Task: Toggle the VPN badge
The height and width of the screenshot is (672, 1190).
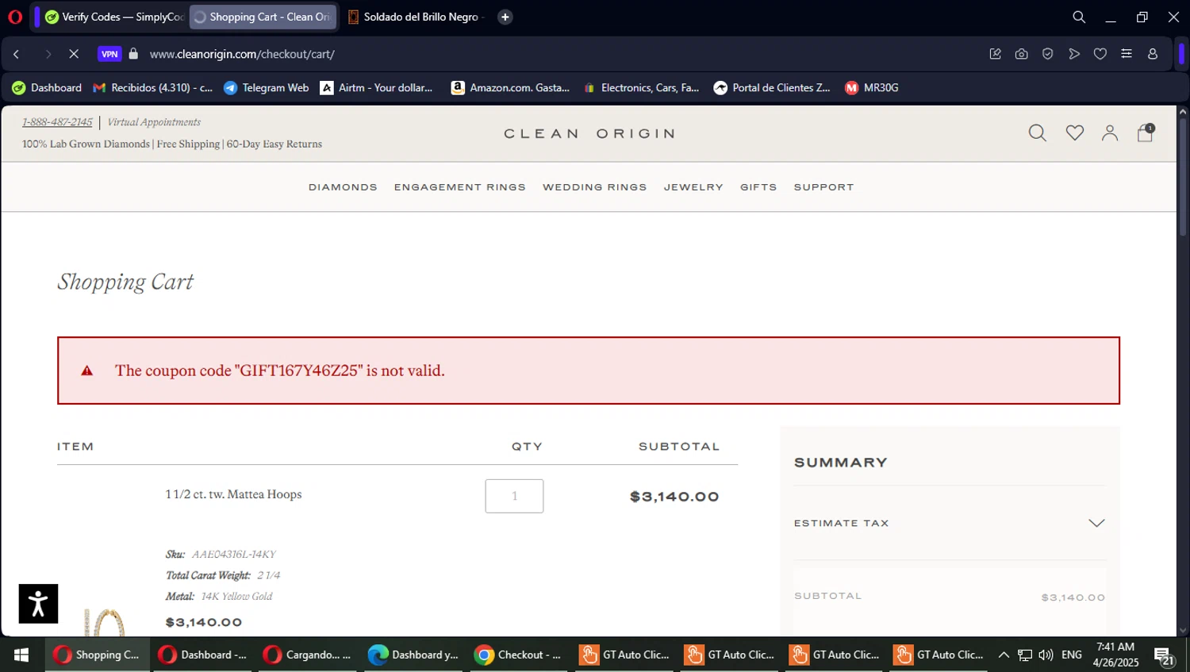Action: (x=109, y=54)
